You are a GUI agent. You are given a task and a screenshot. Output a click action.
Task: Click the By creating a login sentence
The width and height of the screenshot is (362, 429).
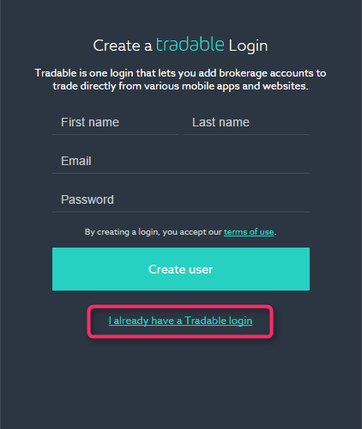tap(180, 232)
